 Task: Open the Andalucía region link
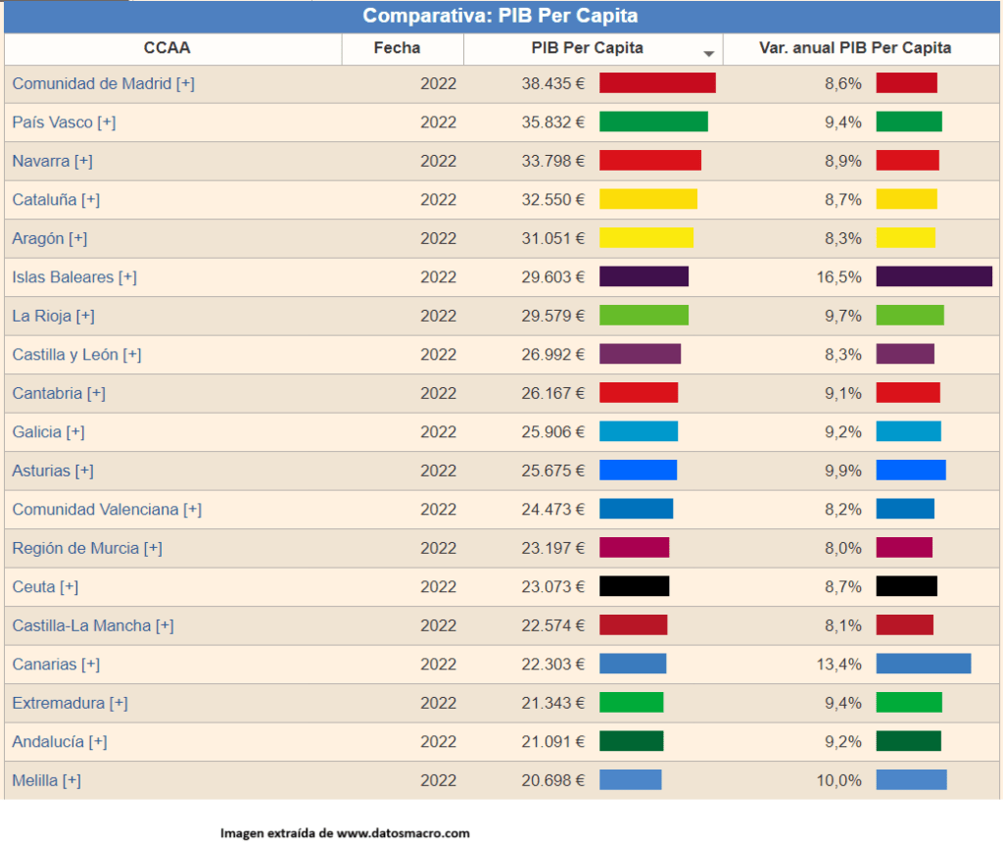point(60,742)
